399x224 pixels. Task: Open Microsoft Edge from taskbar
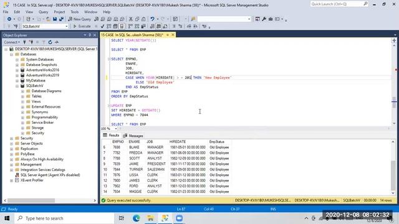pos(136,218)
